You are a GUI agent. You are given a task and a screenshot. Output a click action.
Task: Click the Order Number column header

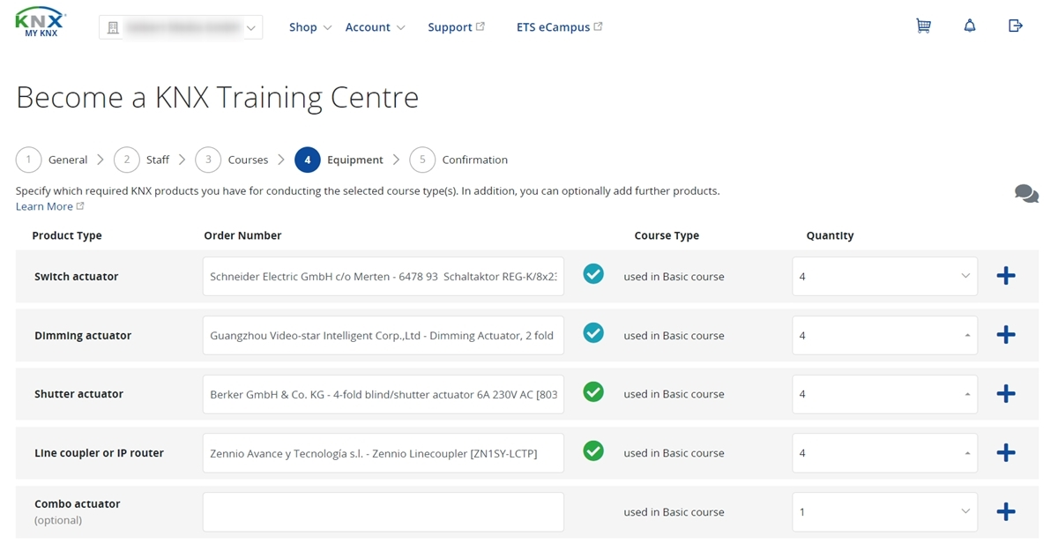pos(242,235)
